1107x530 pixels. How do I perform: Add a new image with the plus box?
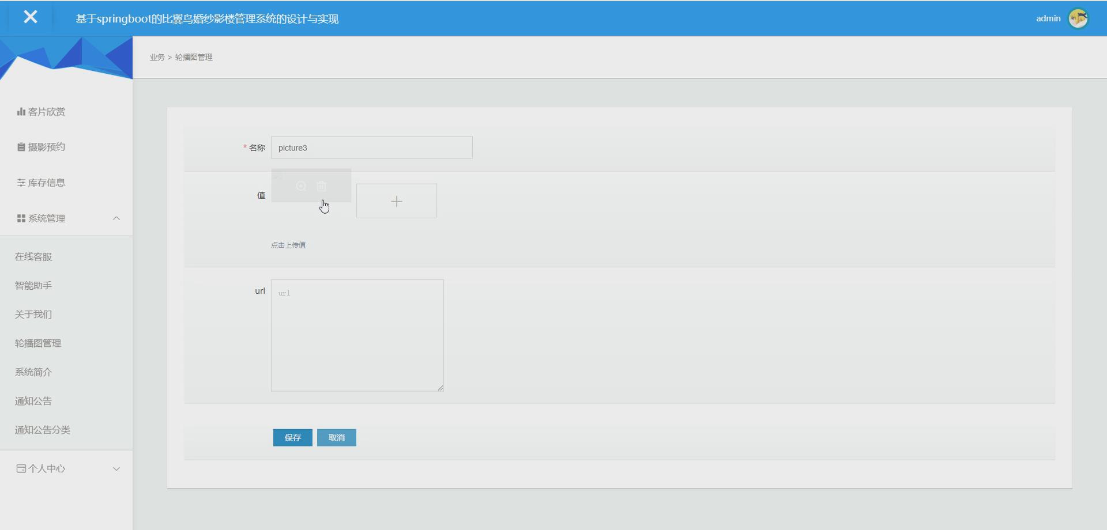point(397,201)
